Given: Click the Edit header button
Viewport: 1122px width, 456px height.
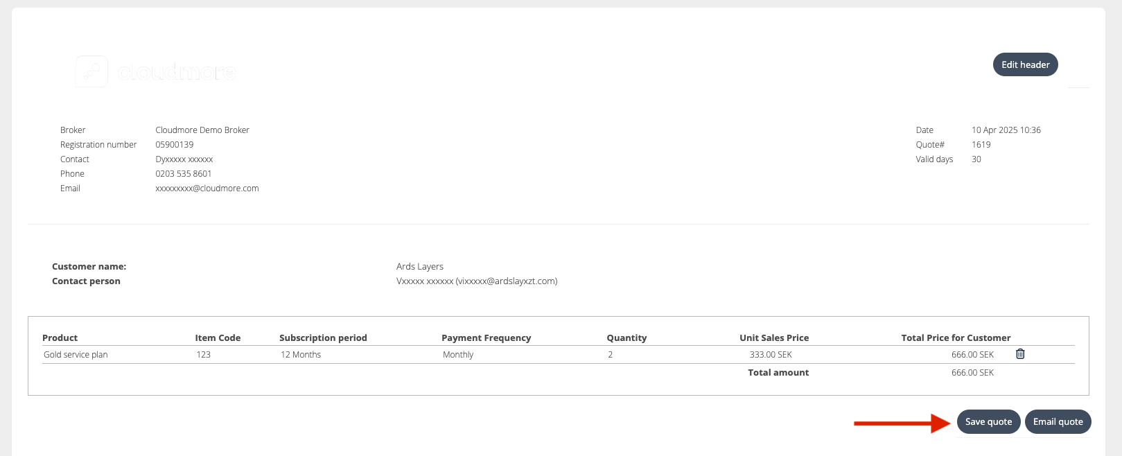Looking at the screenshot, I should tap(1025, 64).
